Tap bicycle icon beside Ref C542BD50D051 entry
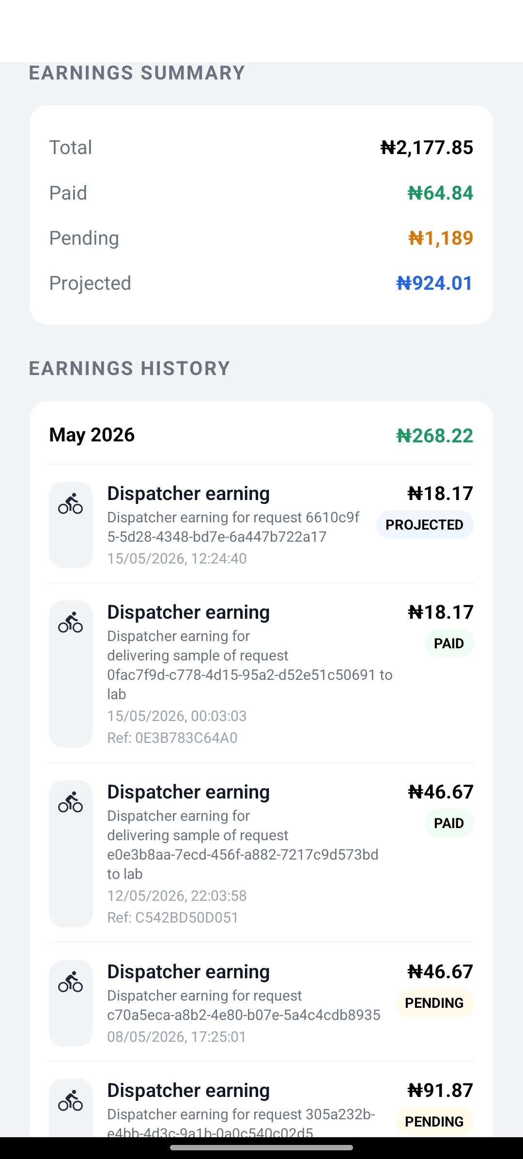This screenshot has width=523, height=1159. pyautogui.click(x=71, y=802)
